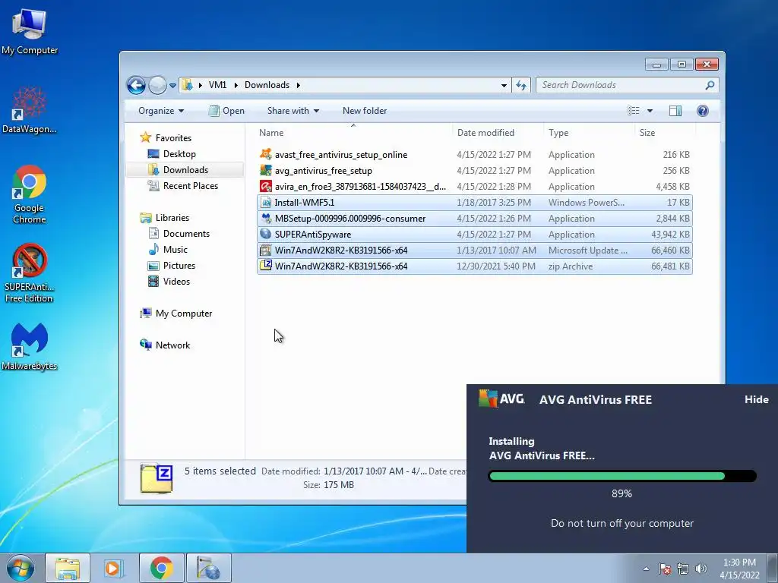
Task: Click the Forward navigation arrow
Action: (x=157, y=85)
